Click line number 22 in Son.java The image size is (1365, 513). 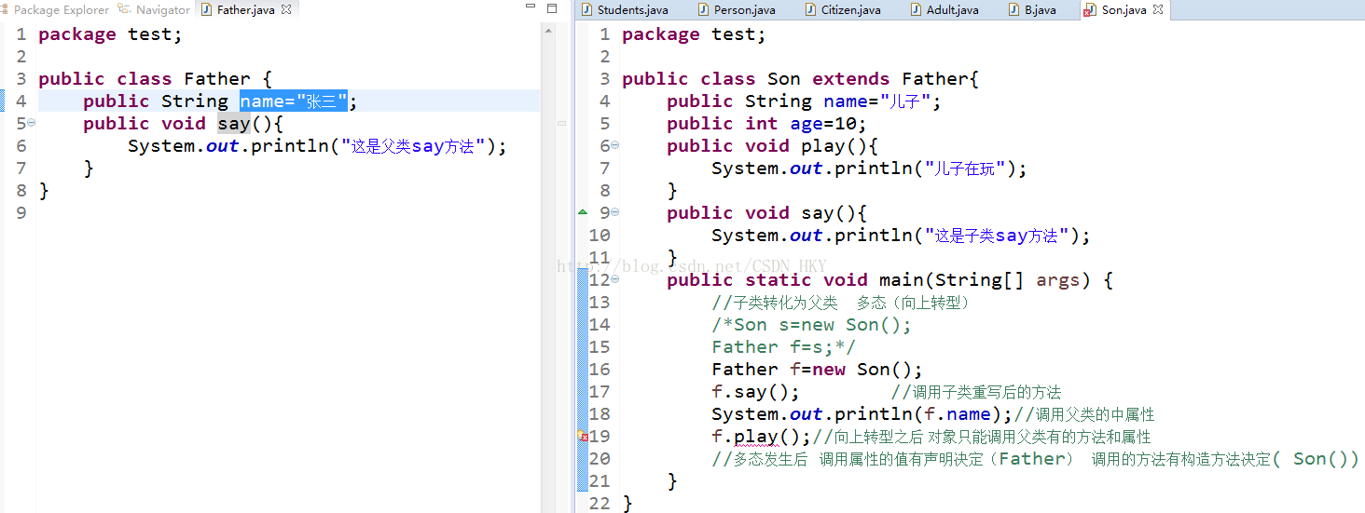[600, 504]
